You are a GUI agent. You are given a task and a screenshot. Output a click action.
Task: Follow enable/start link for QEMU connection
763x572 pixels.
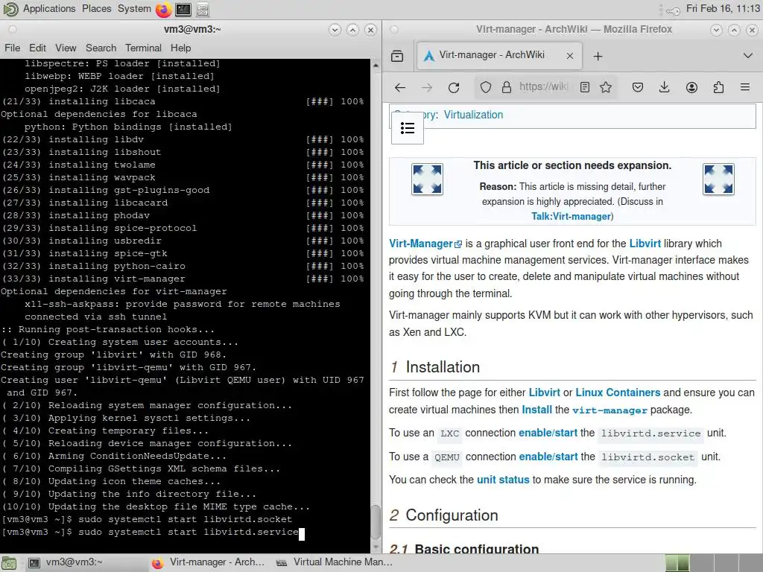[x=548, y=457]
